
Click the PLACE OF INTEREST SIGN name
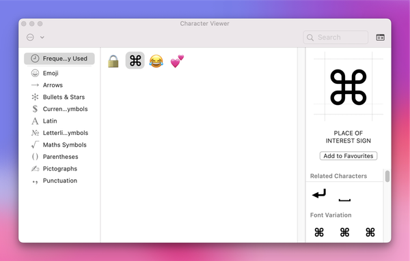(x=348, y=137)
